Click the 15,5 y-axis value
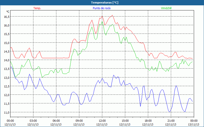The height and width of the screenshot is (127, 204). click(7, 34)
